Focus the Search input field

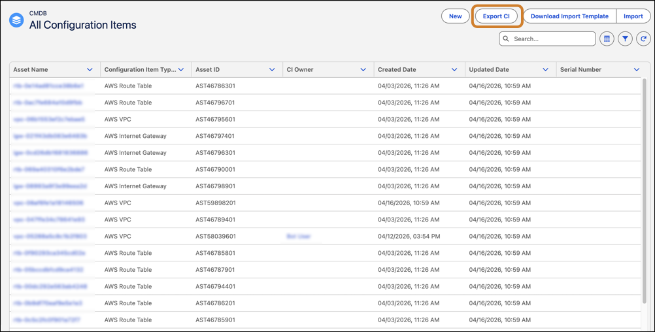tap(547, 39)
